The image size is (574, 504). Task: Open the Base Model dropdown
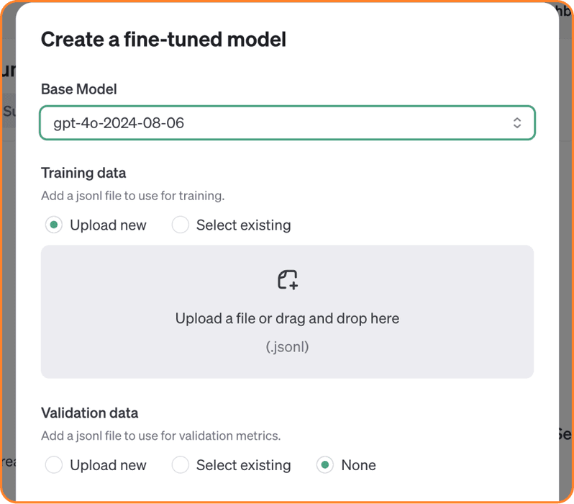pyautogui.click(x=287, y=123)
